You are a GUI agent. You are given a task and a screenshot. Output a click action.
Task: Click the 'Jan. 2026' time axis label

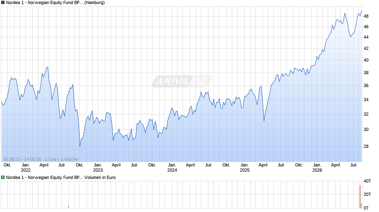pos(317,168)
